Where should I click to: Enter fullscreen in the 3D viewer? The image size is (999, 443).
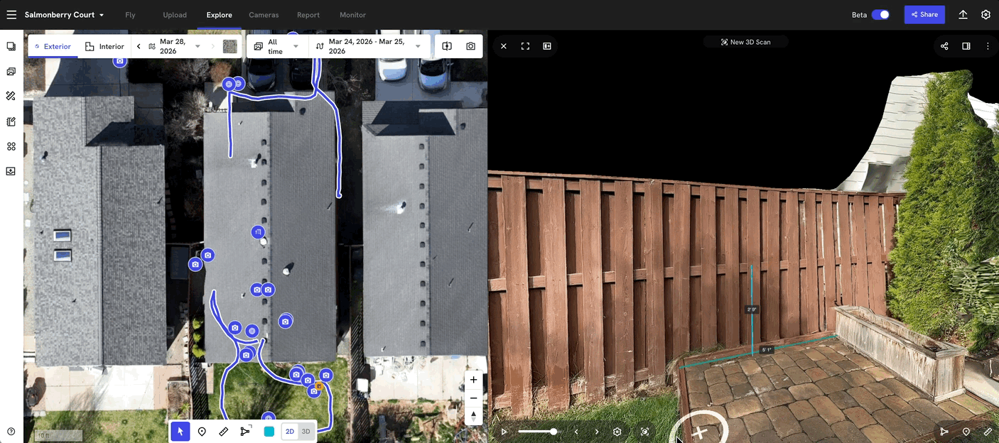526,46
